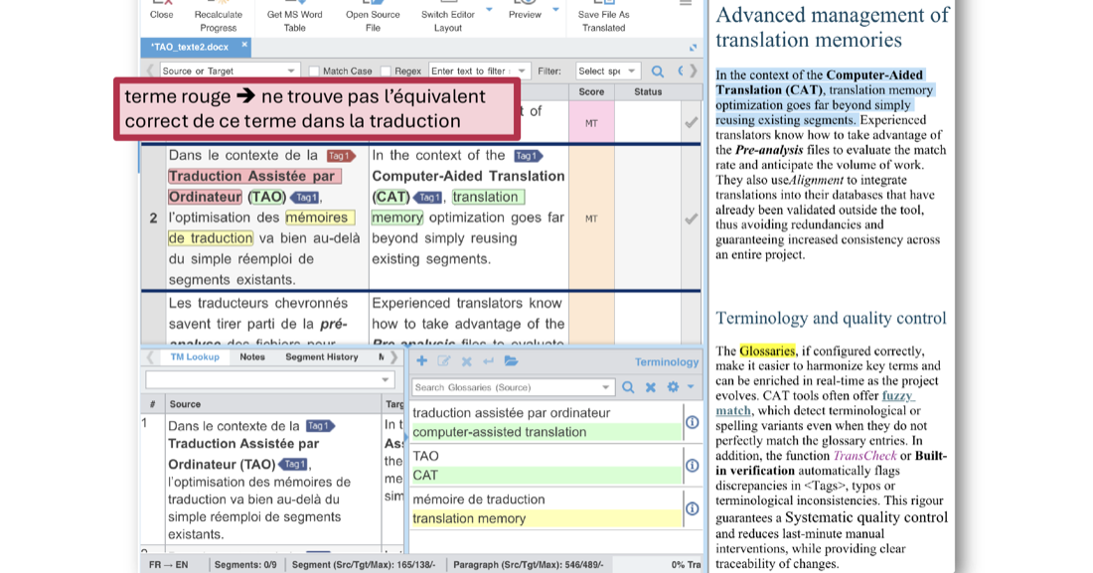Open the 'Enter text to filter' combo box
Image resolution: width=1093 pixels, height=573 pixels.
(x=479, y=72)
